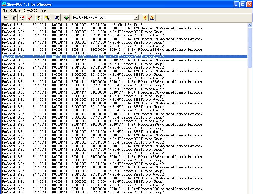Click the save-to-disk toolbar icon
Image resolution: width=253 pixels, height=194 pixels.
point(22,18)
